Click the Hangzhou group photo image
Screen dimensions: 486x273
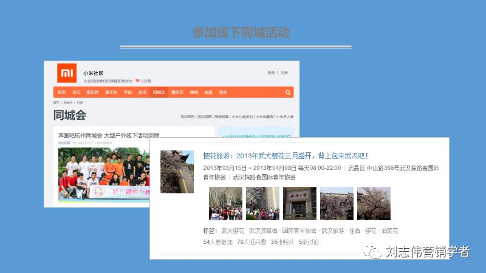(104, 175)
